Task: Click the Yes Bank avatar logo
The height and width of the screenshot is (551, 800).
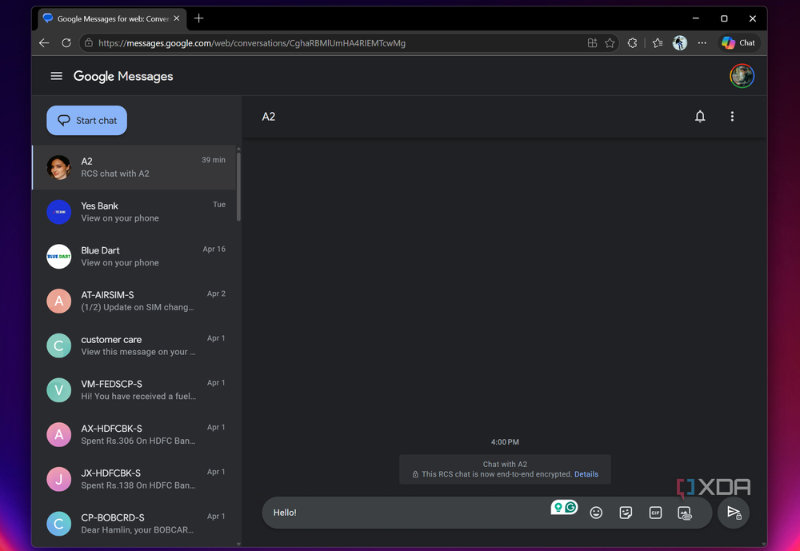Action: click(x=59, y=212)
